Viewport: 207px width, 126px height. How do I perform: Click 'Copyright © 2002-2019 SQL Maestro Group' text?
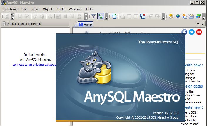click(147, 117)
